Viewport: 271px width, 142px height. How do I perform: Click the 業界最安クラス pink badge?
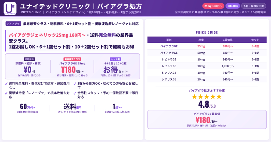pyautogui.click(x=72, y=59)
